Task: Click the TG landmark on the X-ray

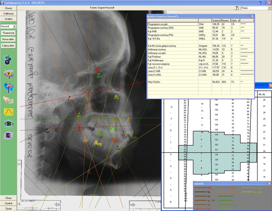Action: [116, 95]
